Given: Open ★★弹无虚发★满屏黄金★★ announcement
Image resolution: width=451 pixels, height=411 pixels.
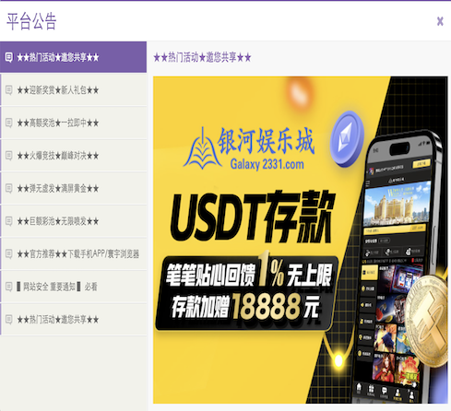Looking at the screenshot, I should [73, 188].
